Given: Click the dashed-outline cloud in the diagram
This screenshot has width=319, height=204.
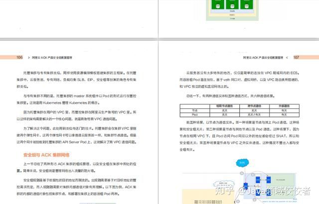Looking at the screenshot, I should tap(224, 184).
